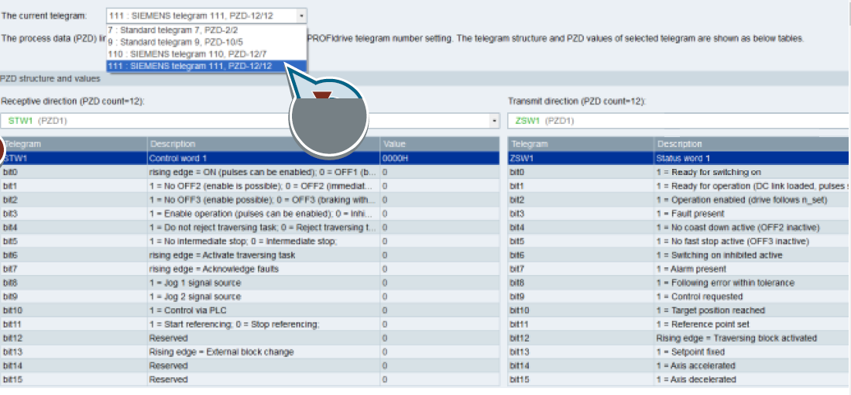This screenshot has width=851, height=395.
Task: Click bit7 cell in the receive table
Action: 74,269
